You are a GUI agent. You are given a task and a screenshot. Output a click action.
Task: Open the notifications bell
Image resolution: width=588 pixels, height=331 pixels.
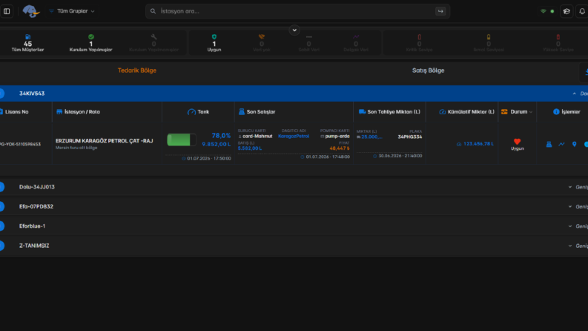[x=582, y=11]
